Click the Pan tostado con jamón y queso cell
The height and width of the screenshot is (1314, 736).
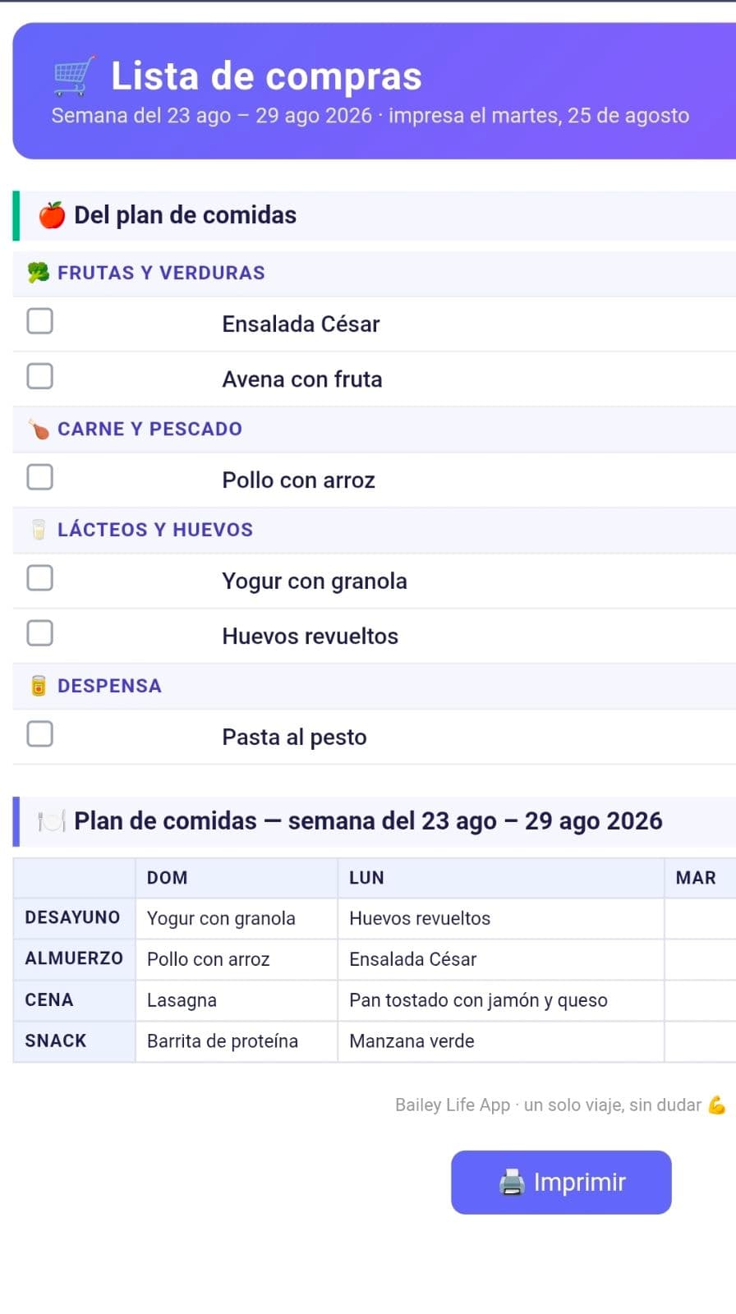click(x=501, y=1000)
